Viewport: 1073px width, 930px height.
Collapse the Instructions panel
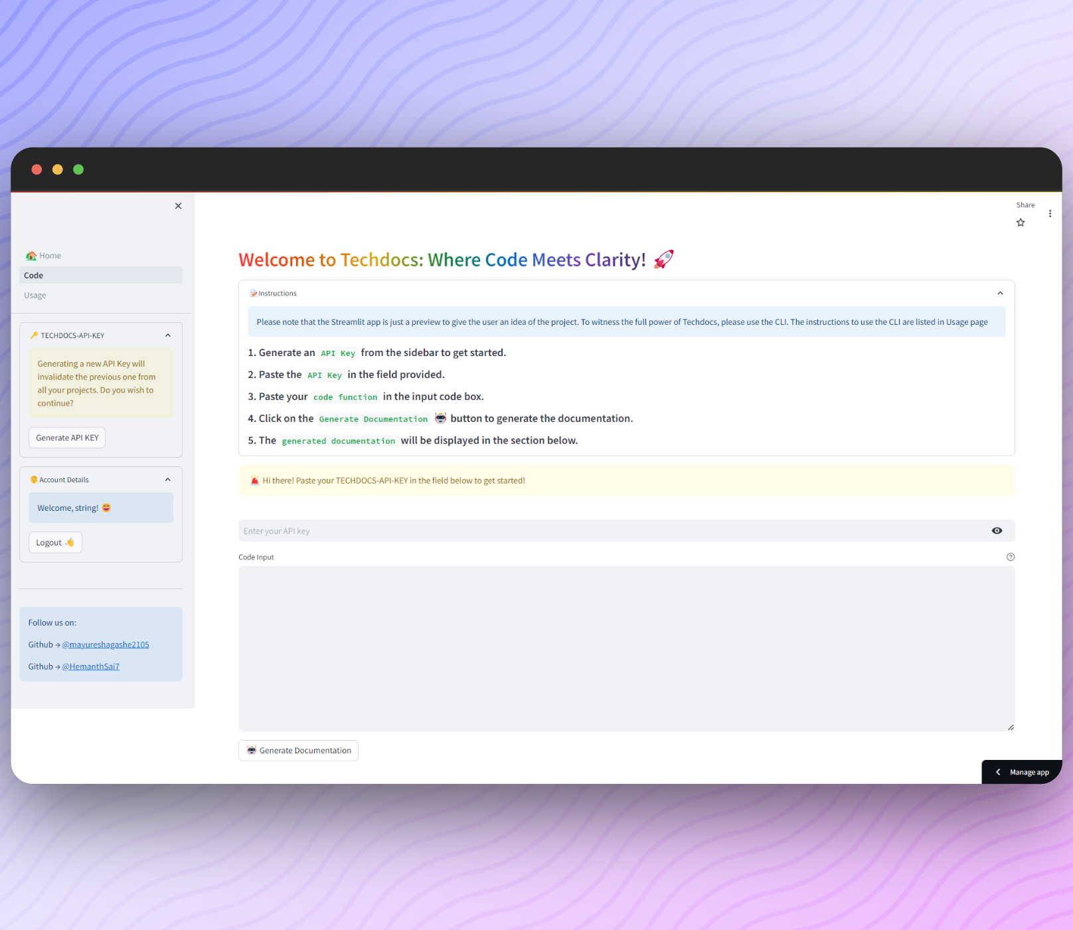tap(1000, 294)
